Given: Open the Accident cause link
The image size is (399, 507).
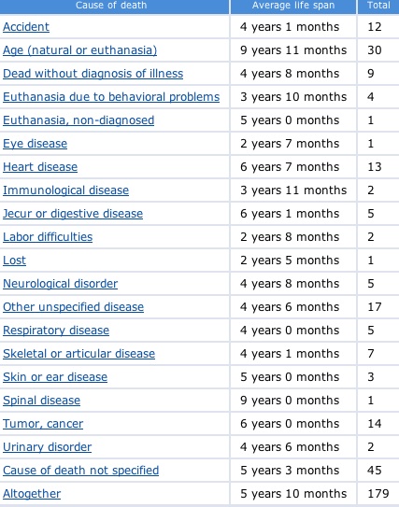Looking at the screenshot, I should (x=26, y=27).
